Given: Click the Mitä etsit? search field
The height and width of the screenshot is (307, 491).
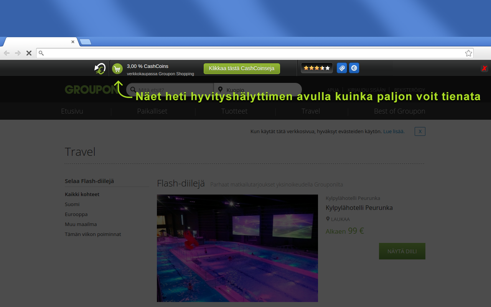Looking at the screenshot, I should (x=170, y=90).
